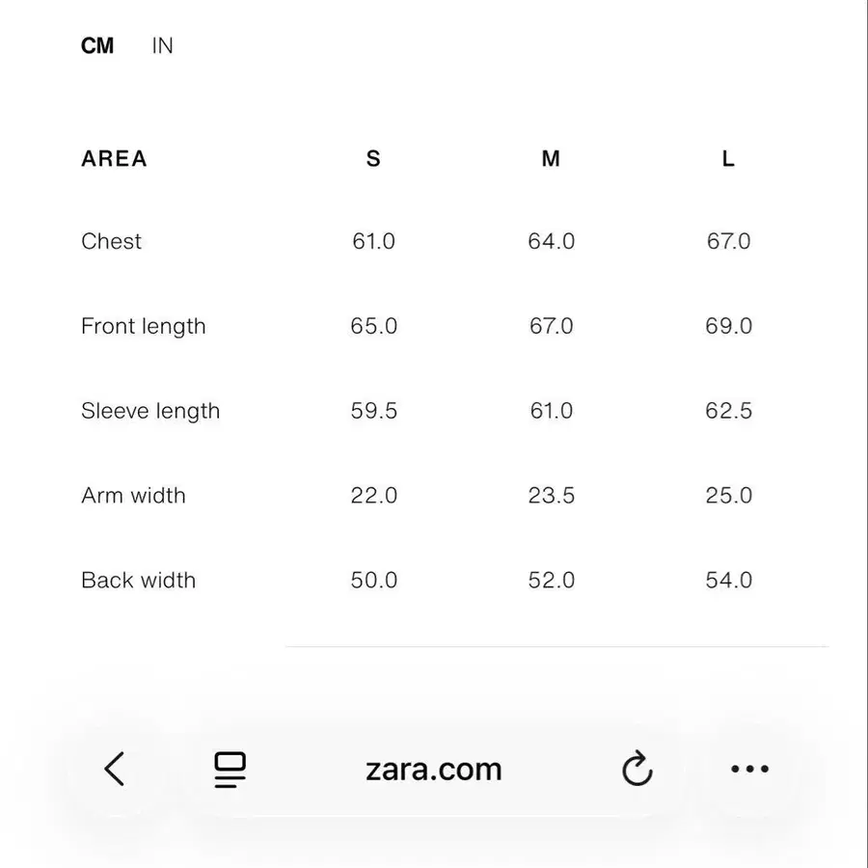Tap the Arm width row label
The width and height of the screenshot is (868, 868).
click(x=133, y=496)
